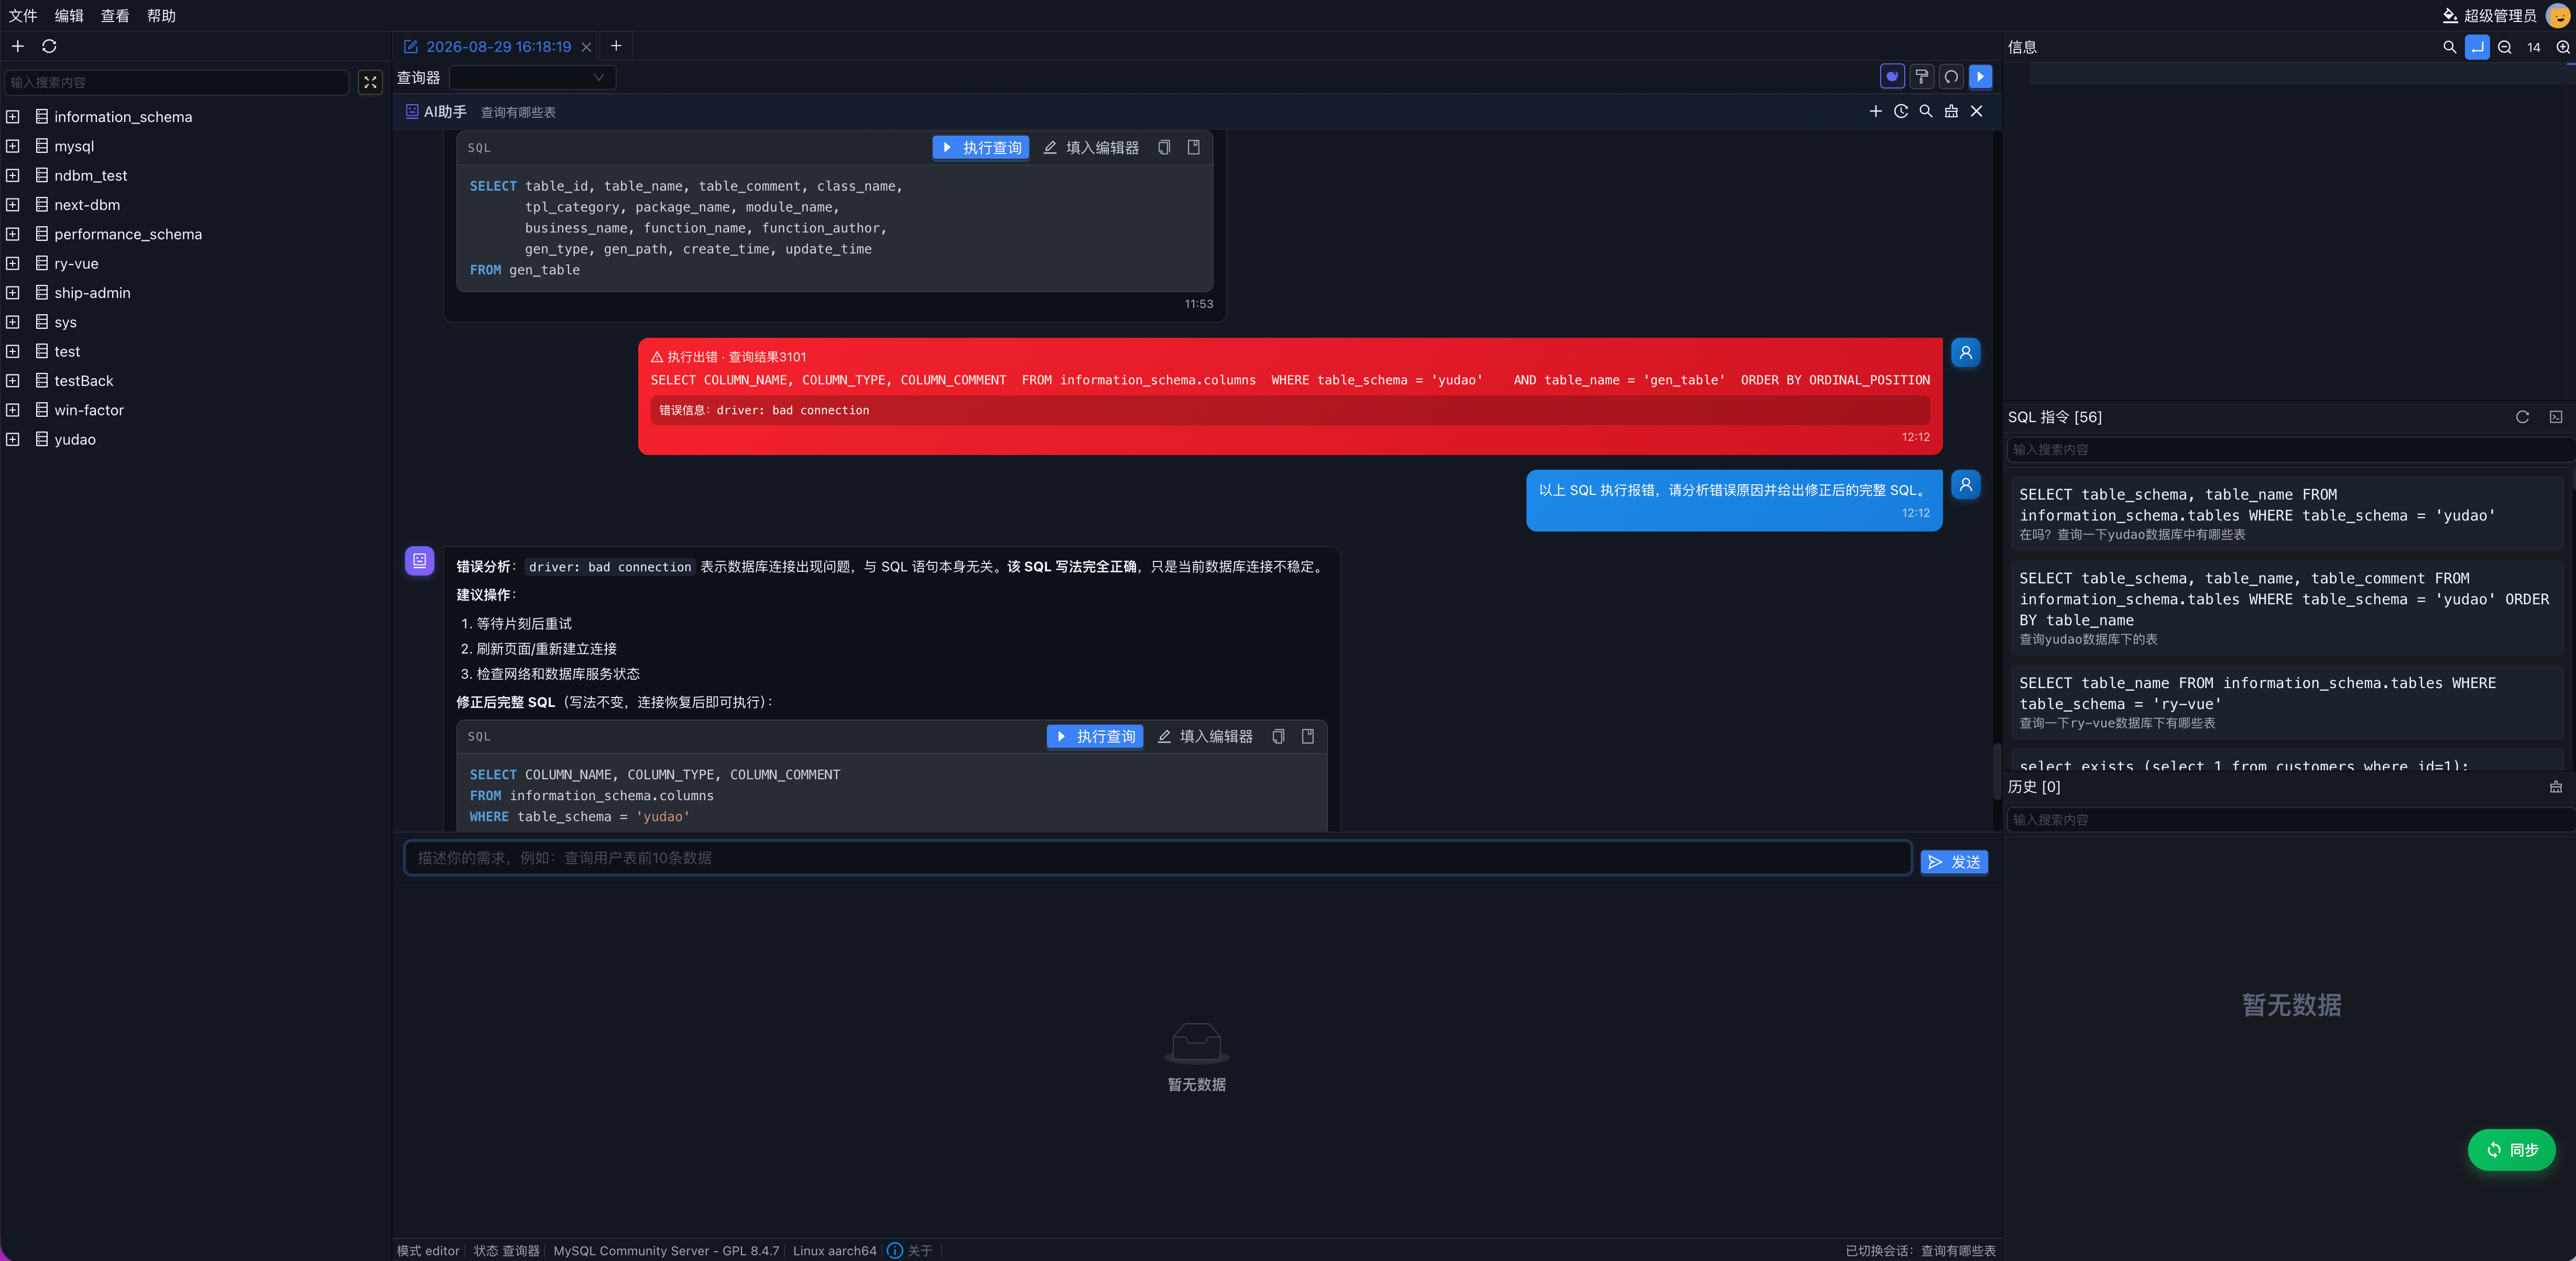The height and width of the screenshot is (1261, 2576).
Task: Search within the AI assistant panel
Action: pyautogui.click(x=1926, y=111)
